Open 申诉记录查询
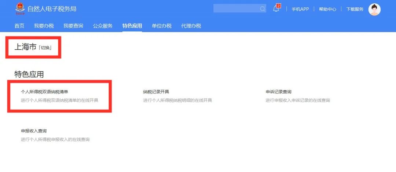Screen dimensions: 396x172 (x=278, y=92)
